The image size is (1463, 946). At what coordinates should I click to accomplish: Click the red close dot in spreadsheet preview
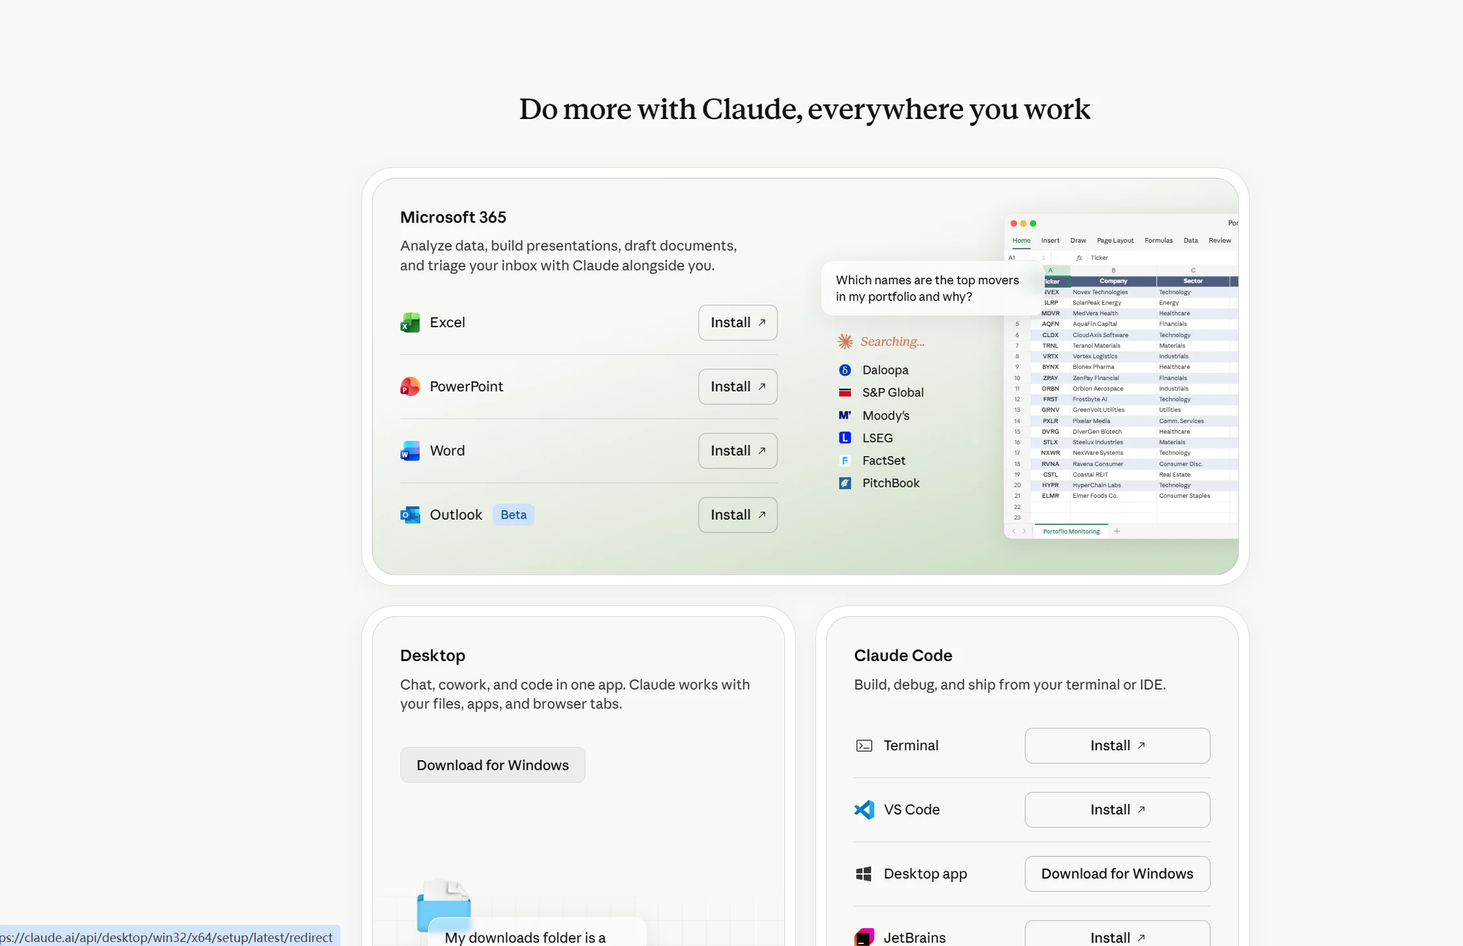point(1014,223)
